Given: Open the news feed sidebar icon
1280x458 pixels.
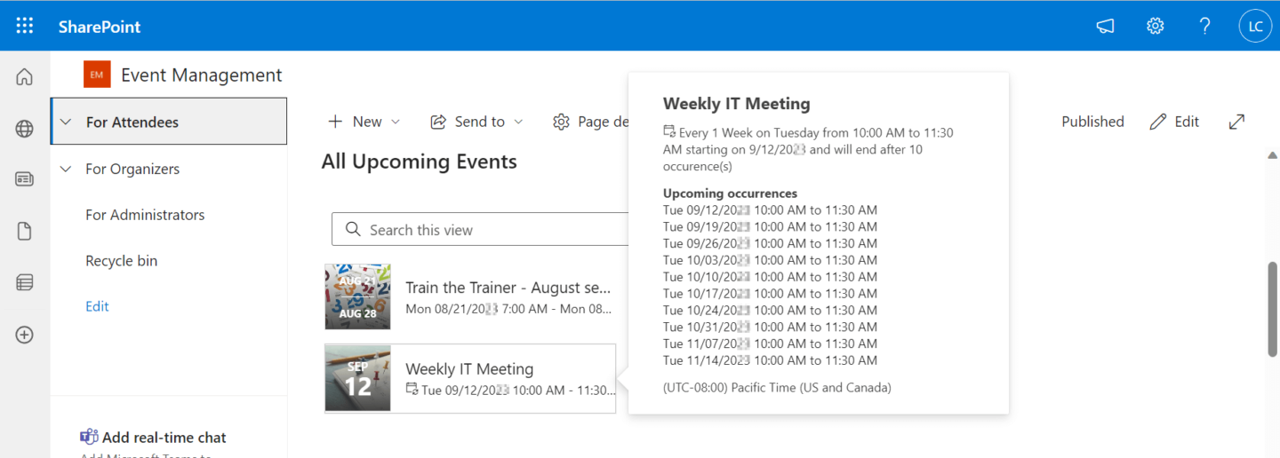Looking at the screenshot, I should tap(25, 179).
